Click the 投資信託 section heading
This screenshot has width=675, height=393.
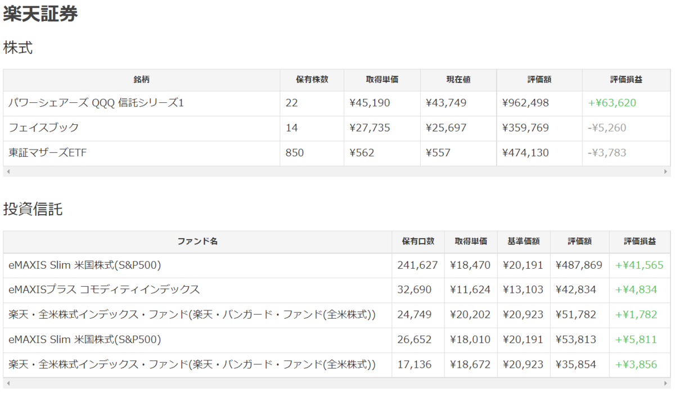[33, 210]
